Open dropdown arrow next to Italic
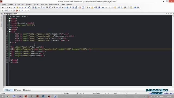Viewport: 174px width, 98px height. point(9,8)
